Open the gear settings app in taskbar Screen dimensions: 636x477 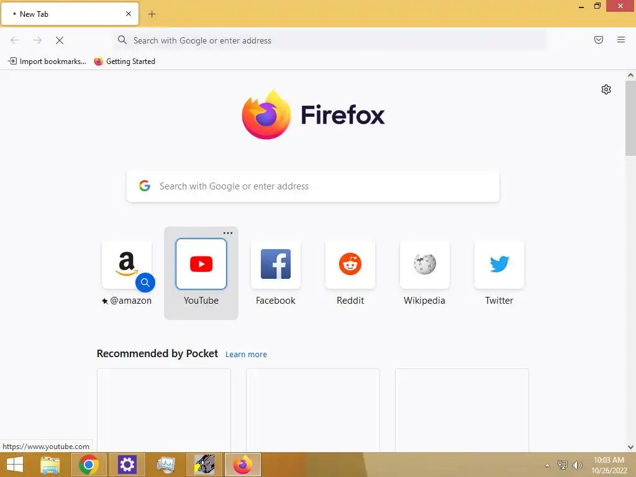127,465
